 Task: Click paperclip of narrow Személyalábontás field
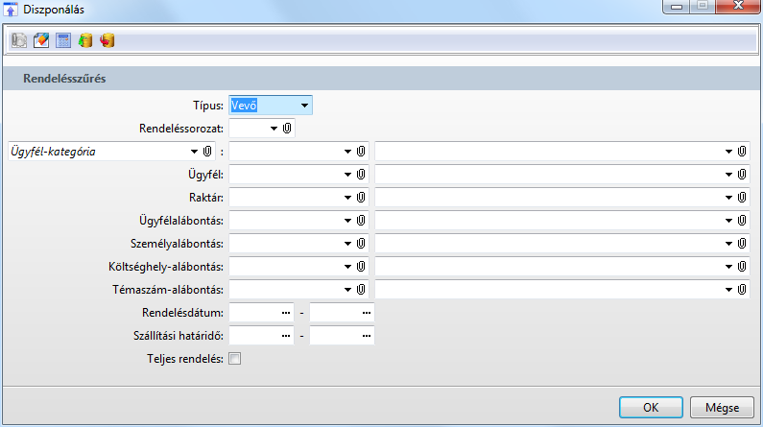[x=361, y=243]
